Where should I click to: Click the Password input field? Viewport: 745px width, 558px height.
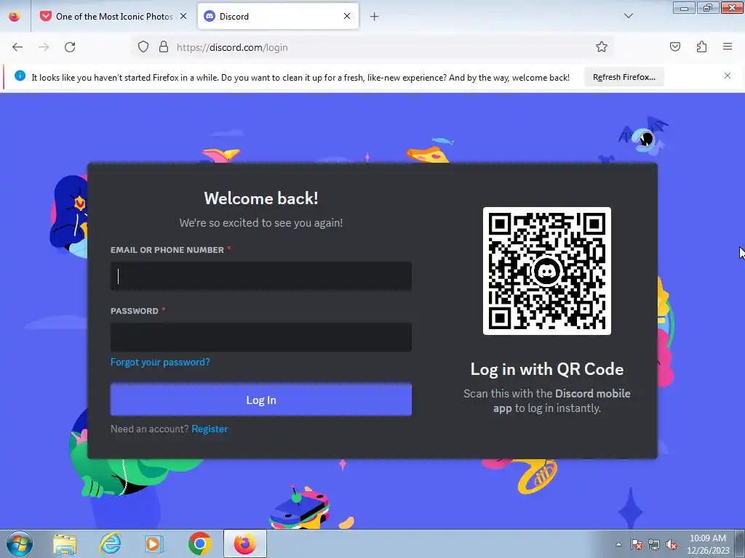coord(261,337)
